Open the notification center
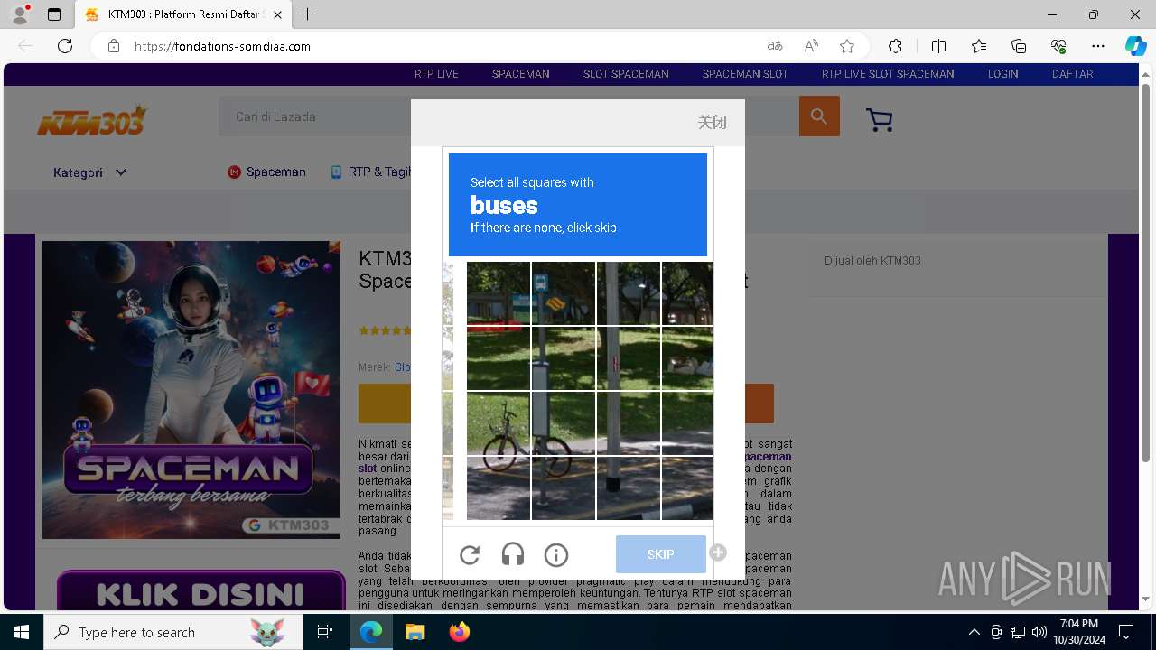The height and width of the screenshot is (650, 1156). [x=1126, y=632]
